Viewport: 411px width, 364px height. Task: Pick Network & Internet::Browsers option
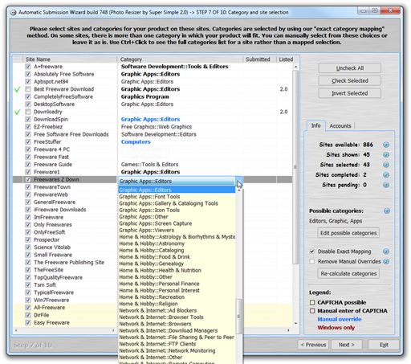(x=177, y=324)
